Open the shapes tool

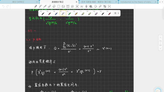(72, 6)
